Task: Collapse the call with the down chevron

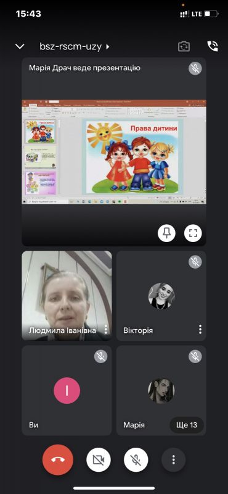Action: click(x=20, y=47)
